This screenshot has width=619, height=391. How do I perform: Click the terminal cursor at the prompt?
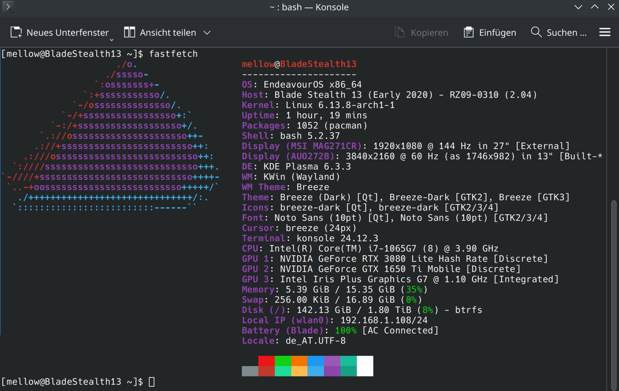(152, 382)
